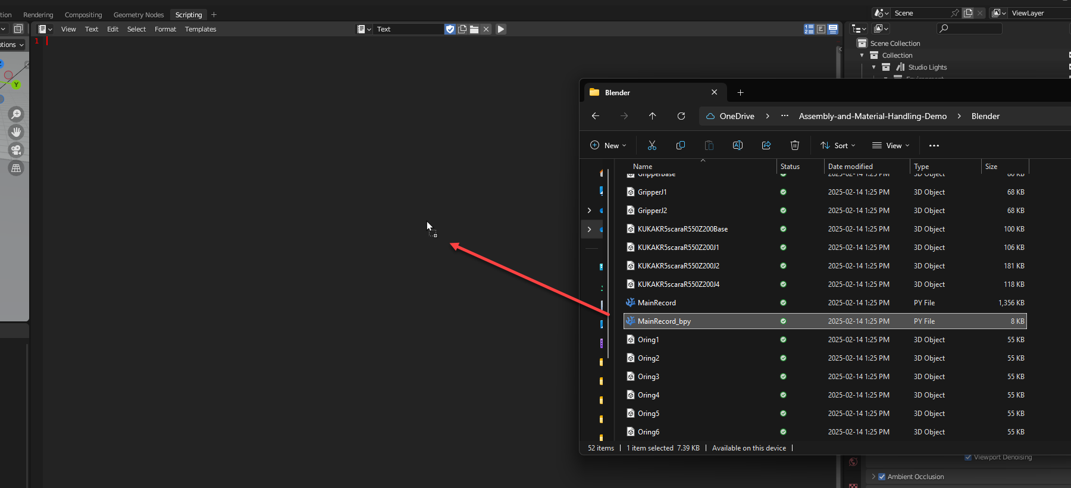This screenshot has height=488, width=1071.
Task: Click the Text name input field
Action: 409,29
